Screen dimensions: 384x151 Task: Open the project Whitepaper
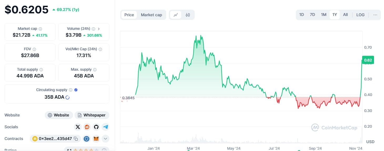click(x=92, y=115)
